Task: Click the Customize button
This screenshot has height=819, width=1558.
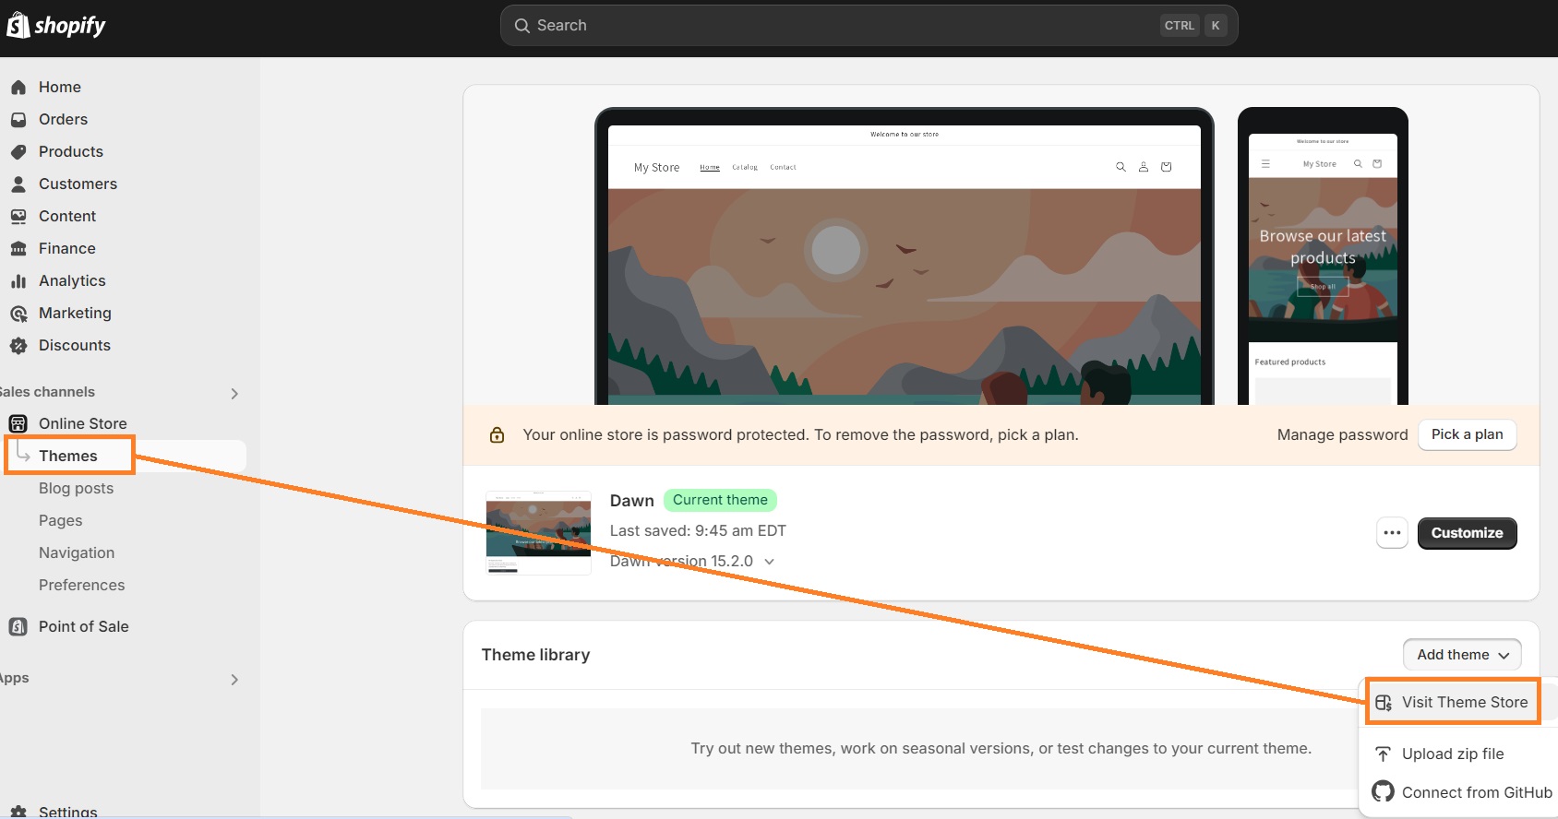Action: pos(1467,533)
